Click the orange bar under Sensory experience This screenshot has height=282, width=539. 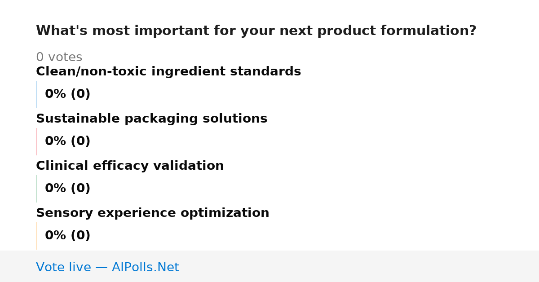[36, 236]
